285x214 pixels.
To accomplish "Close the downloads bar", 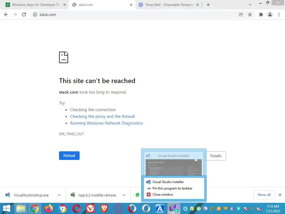I will [x=280, y=195].
